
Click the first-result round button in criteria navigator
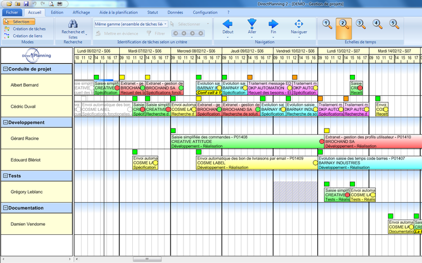[x=176, y=33]
